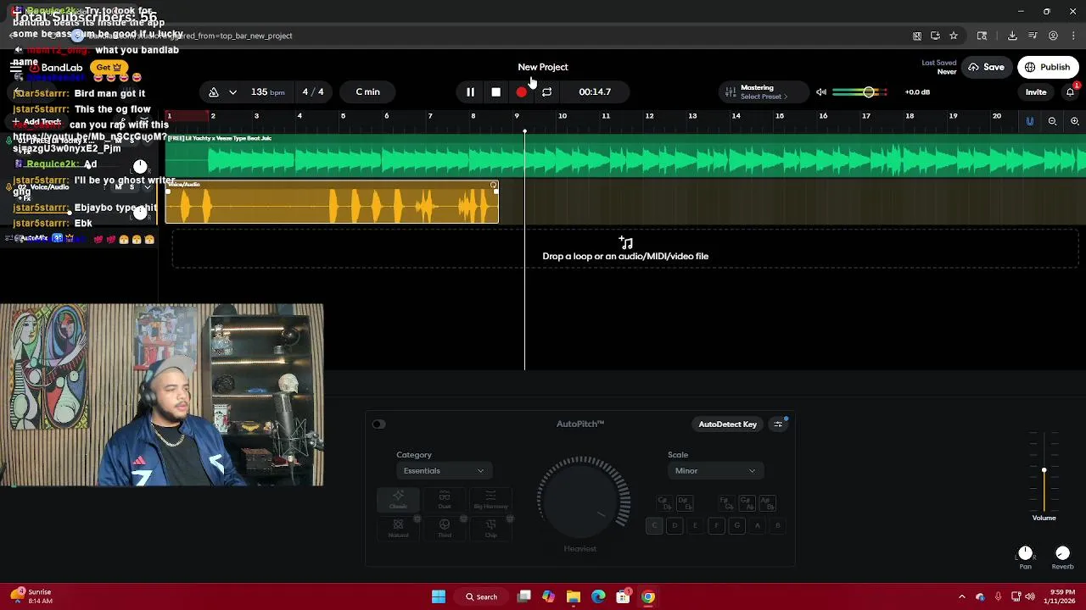The height and width of the screenshot is (610, 1086).
Task: Click the Pan knob
Action: click(x=1025, y=553)
